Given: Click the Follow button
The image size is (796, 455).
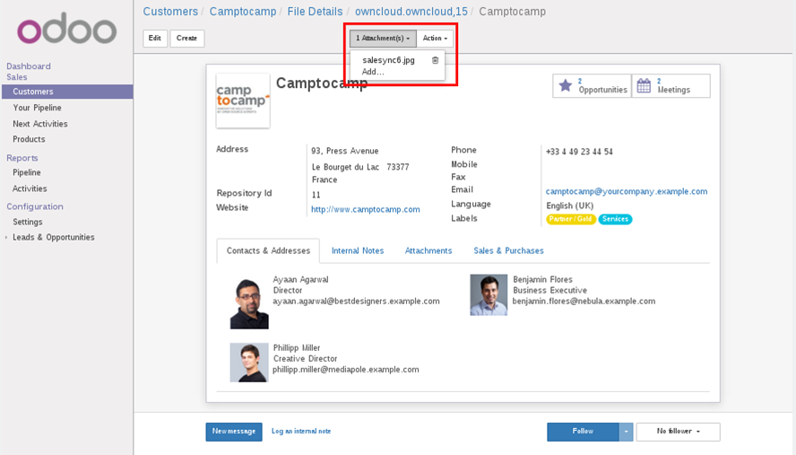Looking at the screenshot, I should pyautogui.click(x=583, y=432).
